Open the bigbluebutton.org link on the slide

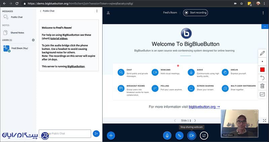[x=204, y=107]
